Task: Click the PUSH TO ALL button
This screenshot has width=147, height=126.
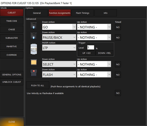Action: pos(38,85)
